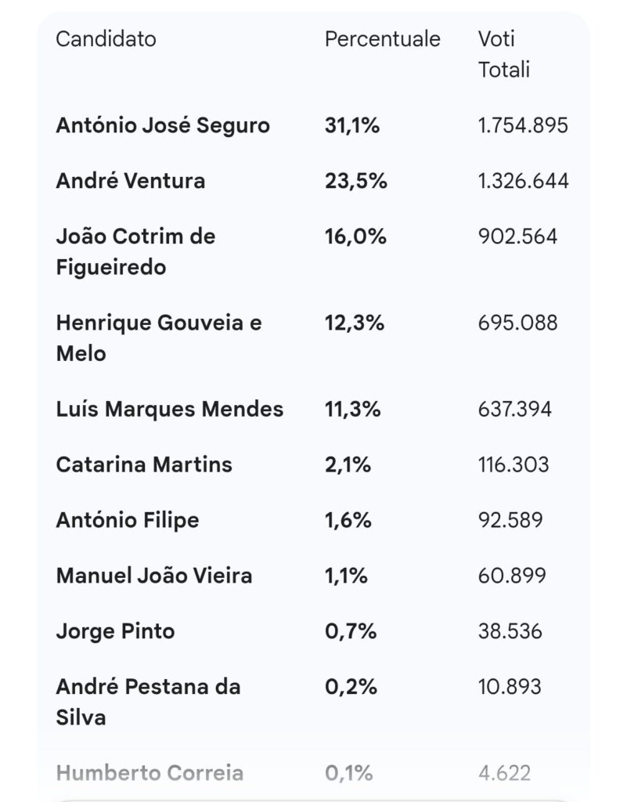The image size is (627, 802).
Task: Click the 31,1% percentage value
Action: pos(351,125)
